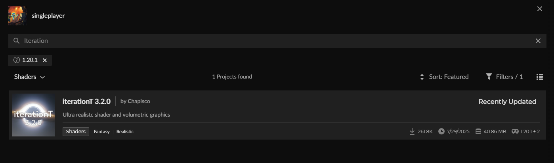
Task: Click the download count icon
Action: (x=412, y=131)
